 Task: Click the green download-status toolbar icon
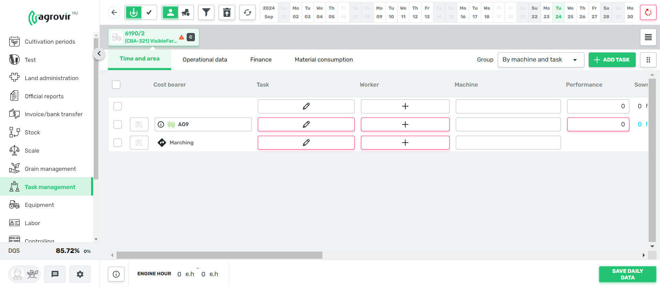coord(134,13)
